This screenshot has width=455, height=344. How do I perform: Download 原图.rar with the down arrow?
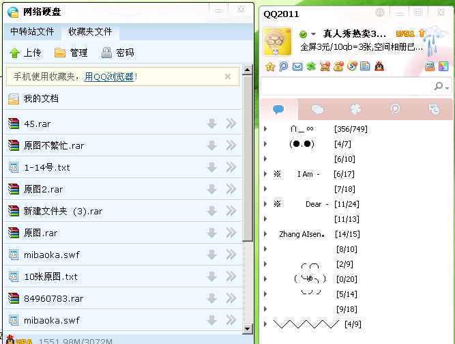pyautogui.click(x=212, y=233)
